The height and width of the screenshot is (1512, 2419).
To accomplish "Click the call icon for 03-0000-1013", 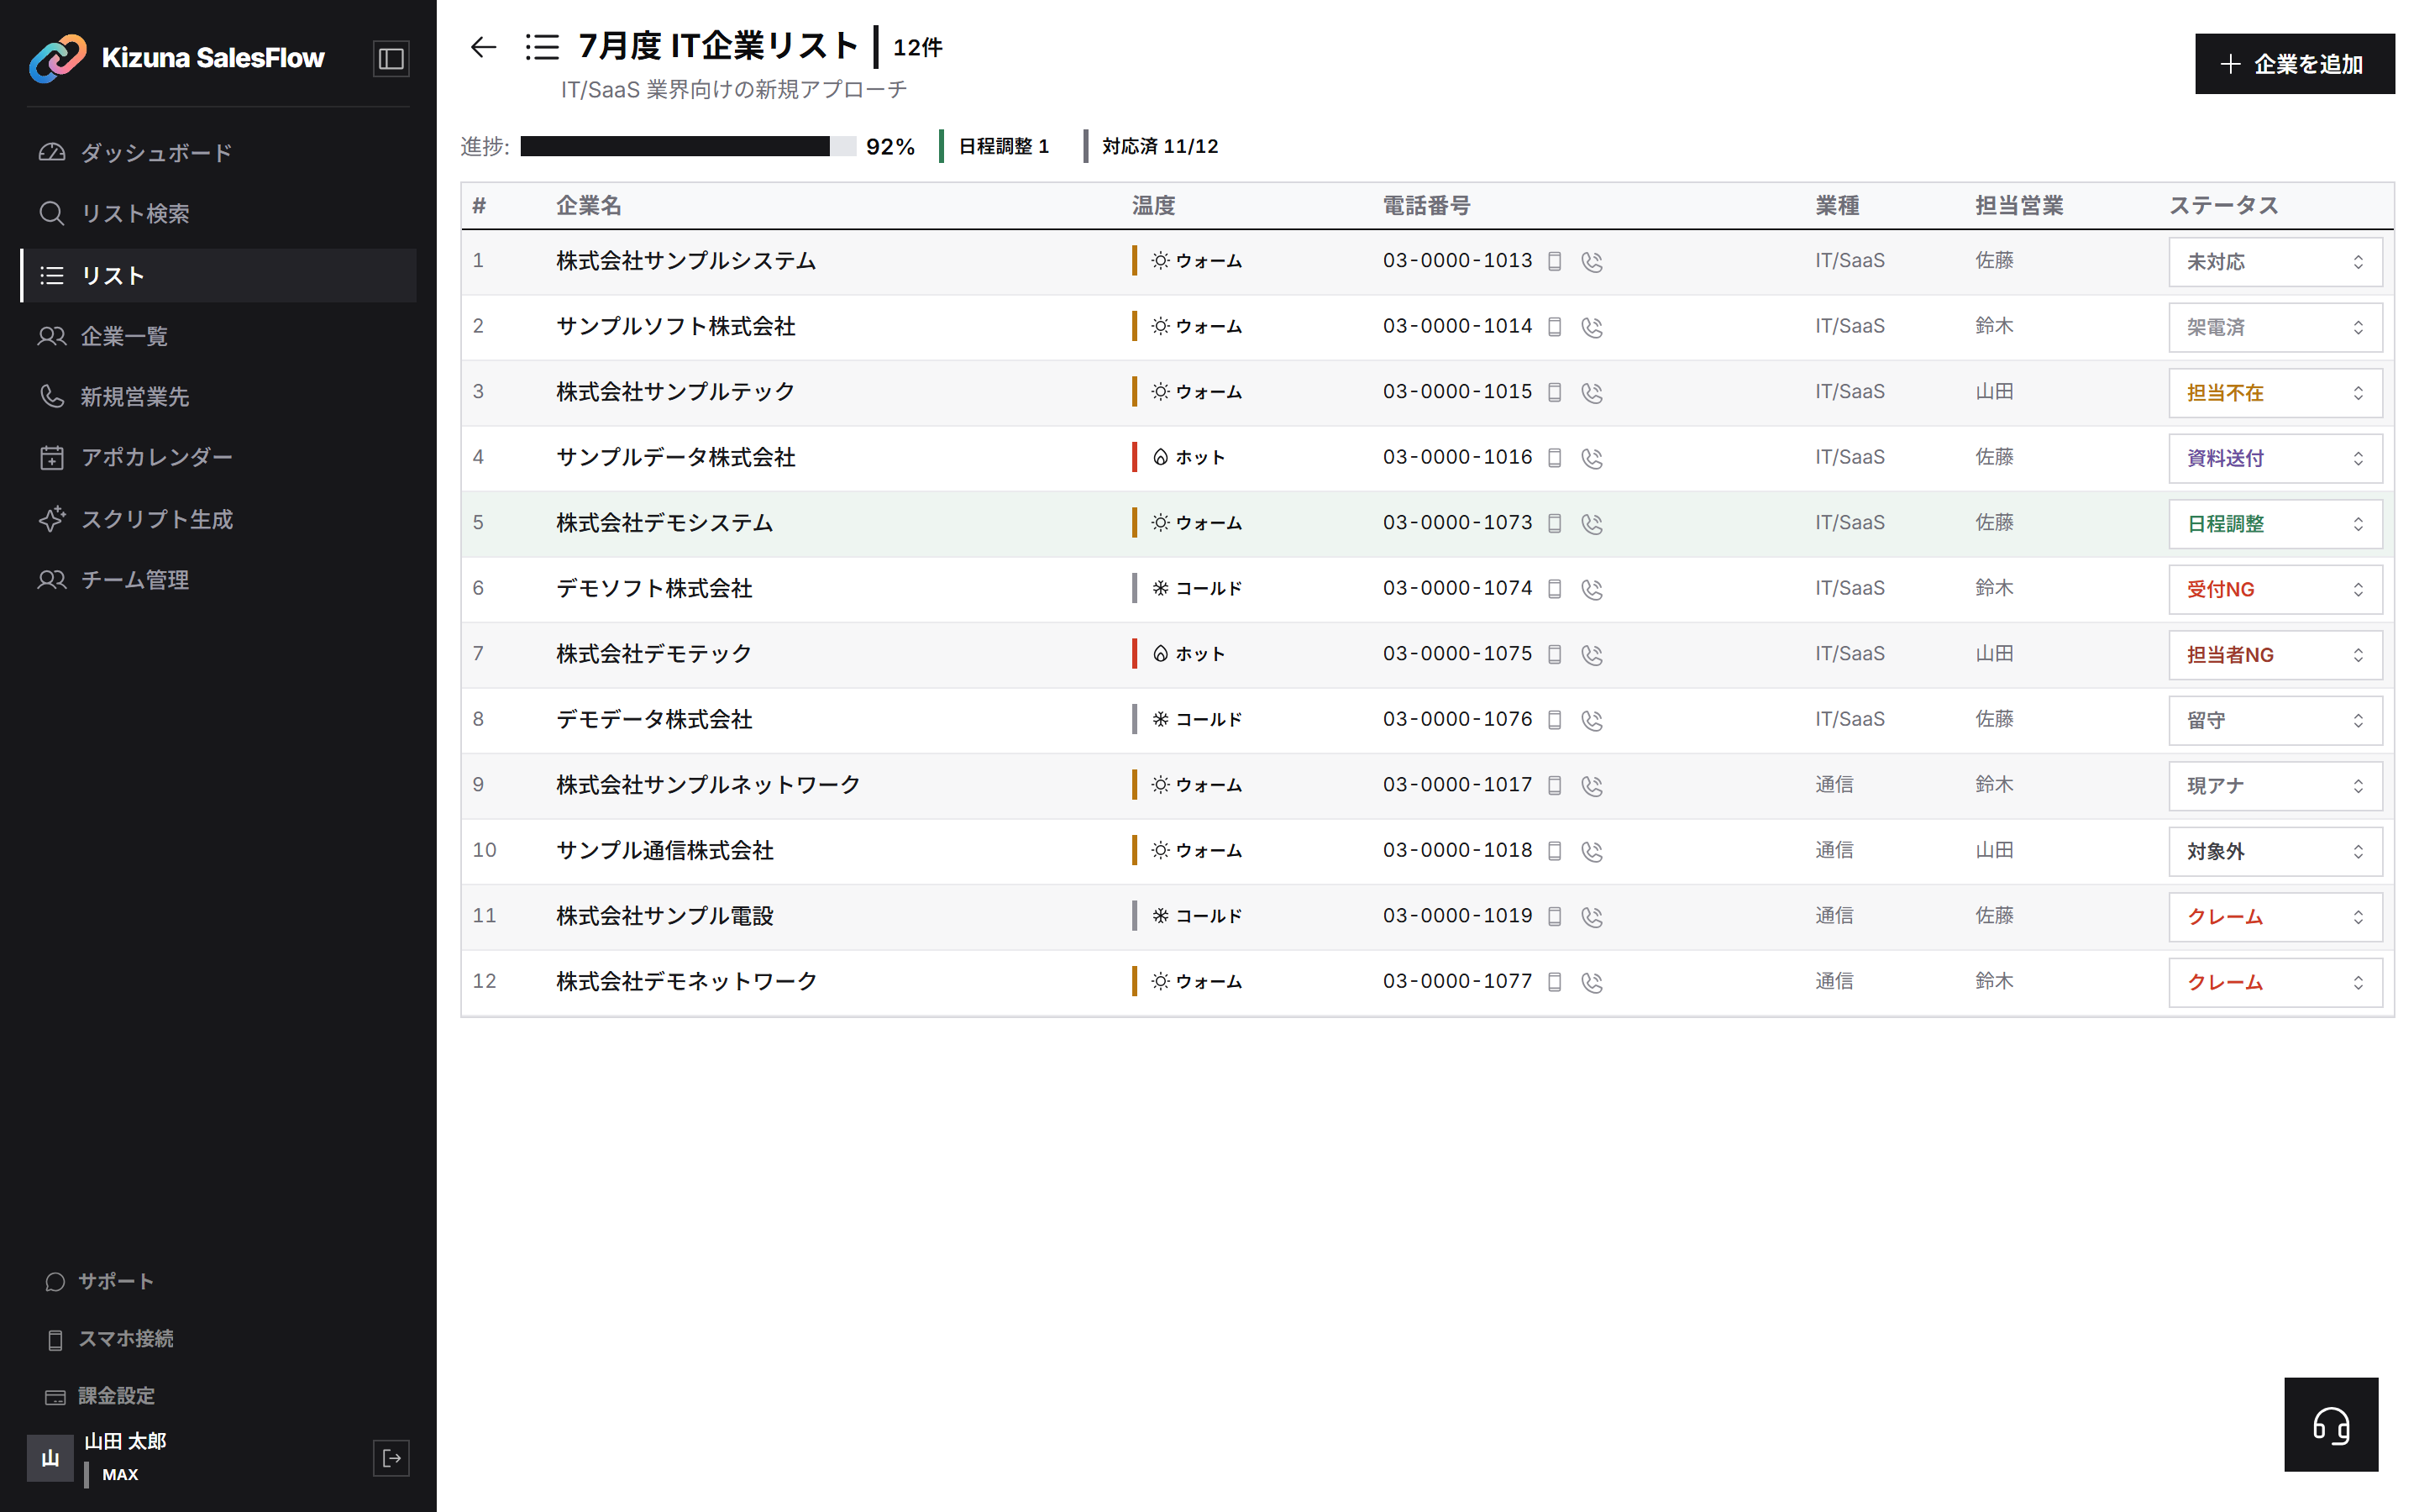I will click(x=1592, y=261).
